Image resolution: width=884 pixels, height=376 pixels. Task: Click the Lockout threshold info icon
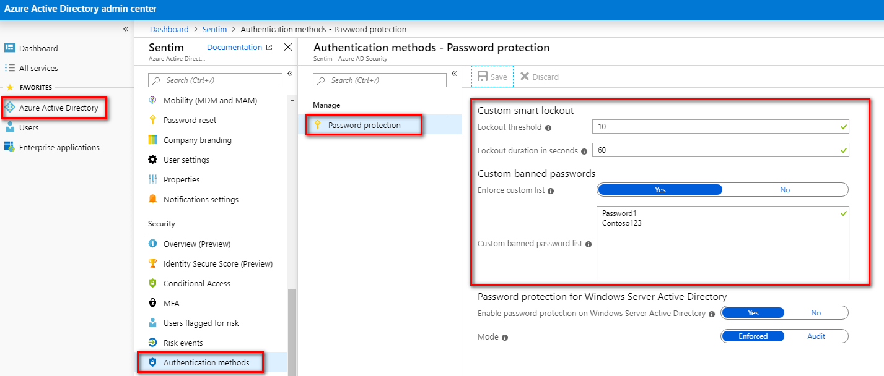[548, 128]
